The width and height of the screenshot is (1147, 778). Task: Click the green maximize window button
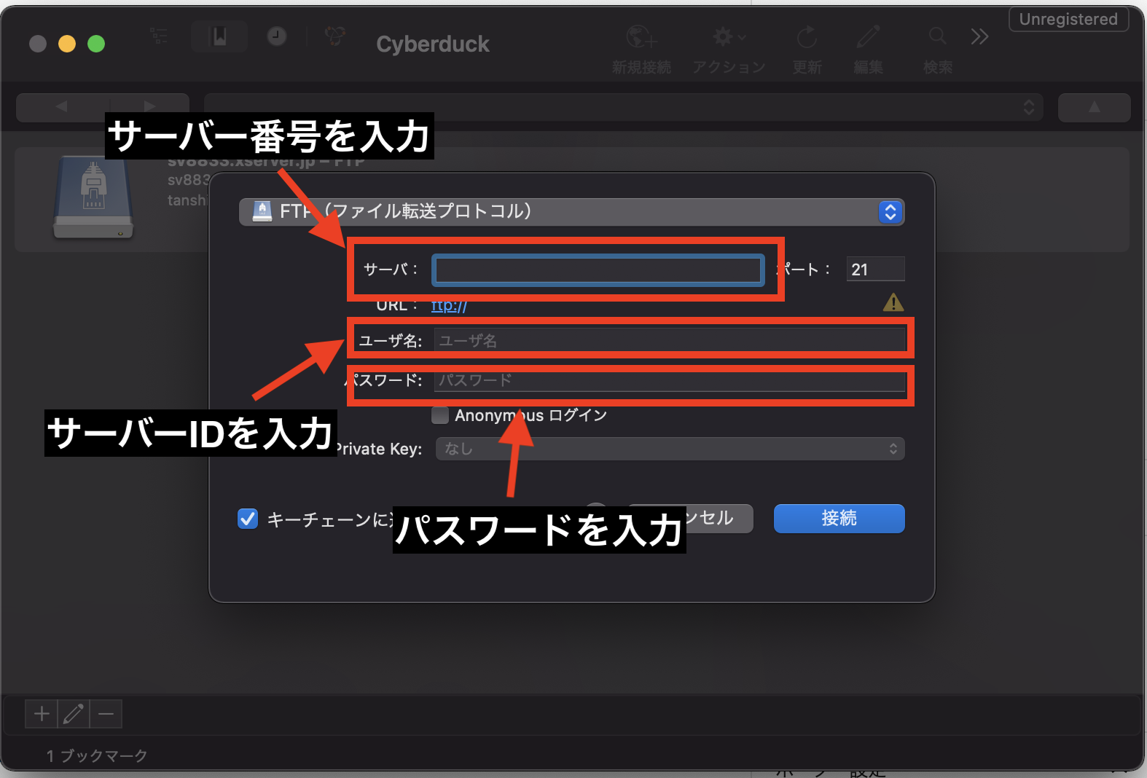[96, 44]
